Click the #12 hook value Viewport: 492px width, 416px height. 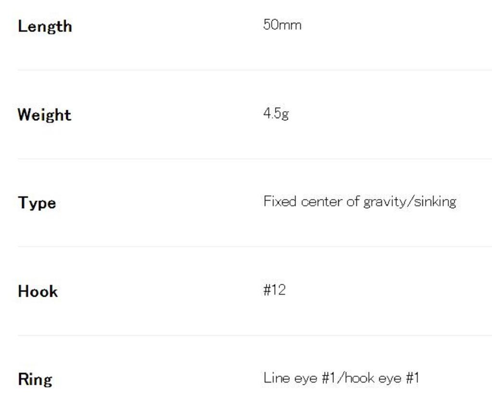274,290
